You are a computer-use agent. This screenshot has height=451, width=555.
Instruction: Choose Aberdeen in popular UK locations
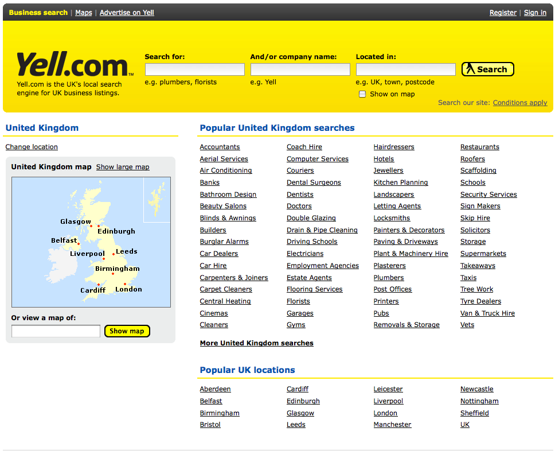tap(215, 389)
